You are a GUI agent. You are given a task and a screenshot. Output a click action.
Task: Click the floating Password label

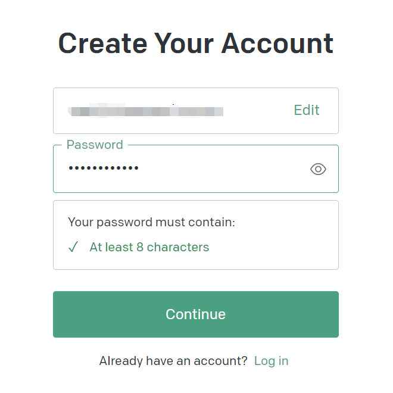95,145
